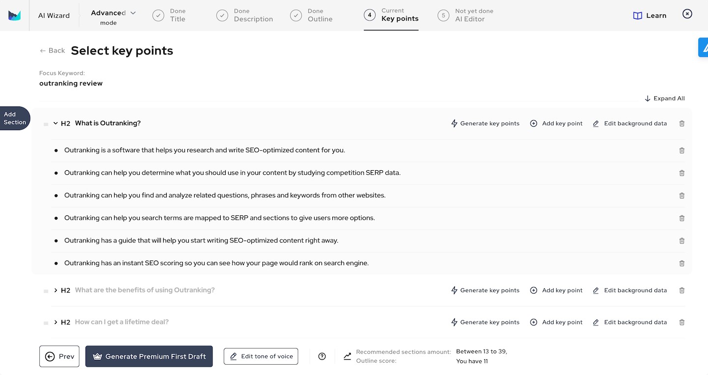708x375 pixels.
Task: Add key point to 'How can I get a lifetime deal?'
Action: tap(556, 322)
